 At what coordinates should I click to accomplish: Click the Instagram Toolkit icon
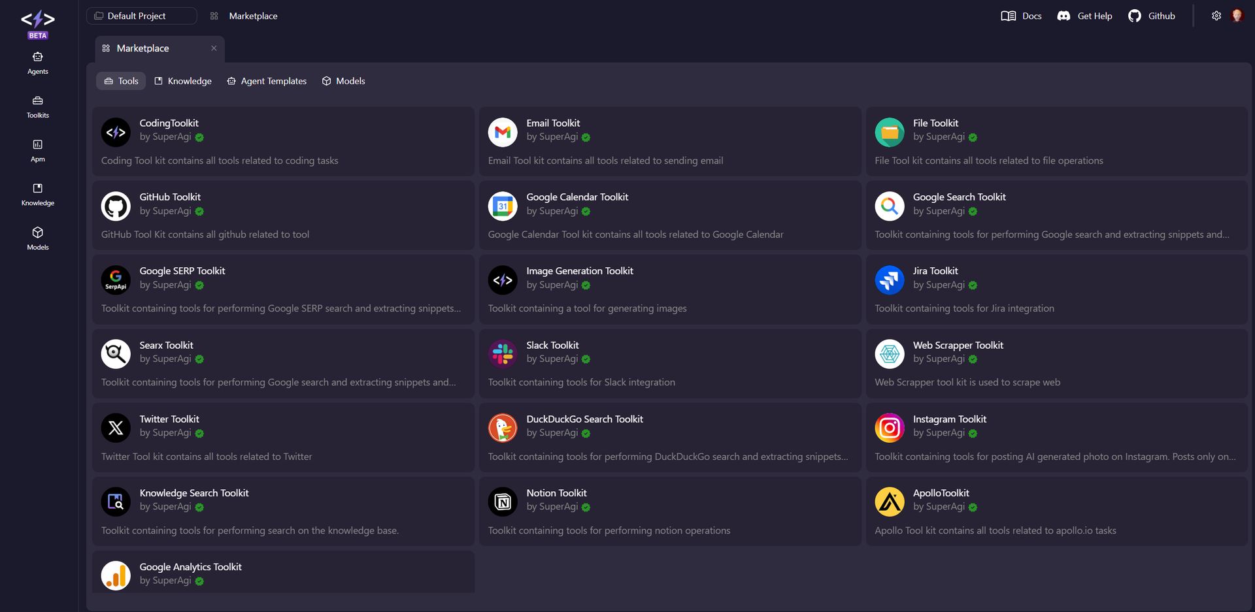(890, 428)
